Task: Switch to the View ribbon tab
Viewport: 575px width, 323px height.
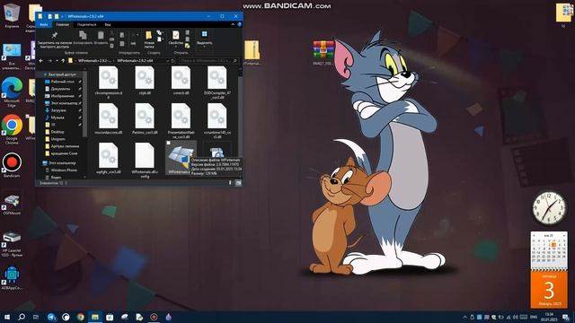Action: pos(108,24)
